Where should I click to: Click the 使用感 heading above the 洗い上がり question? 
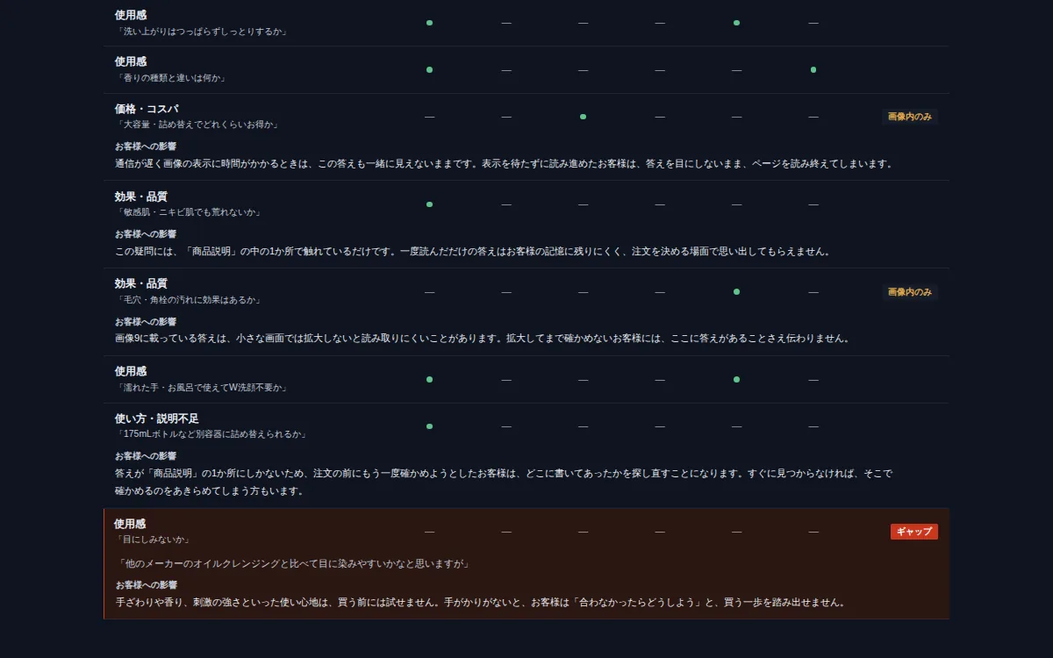coord(131,16)
